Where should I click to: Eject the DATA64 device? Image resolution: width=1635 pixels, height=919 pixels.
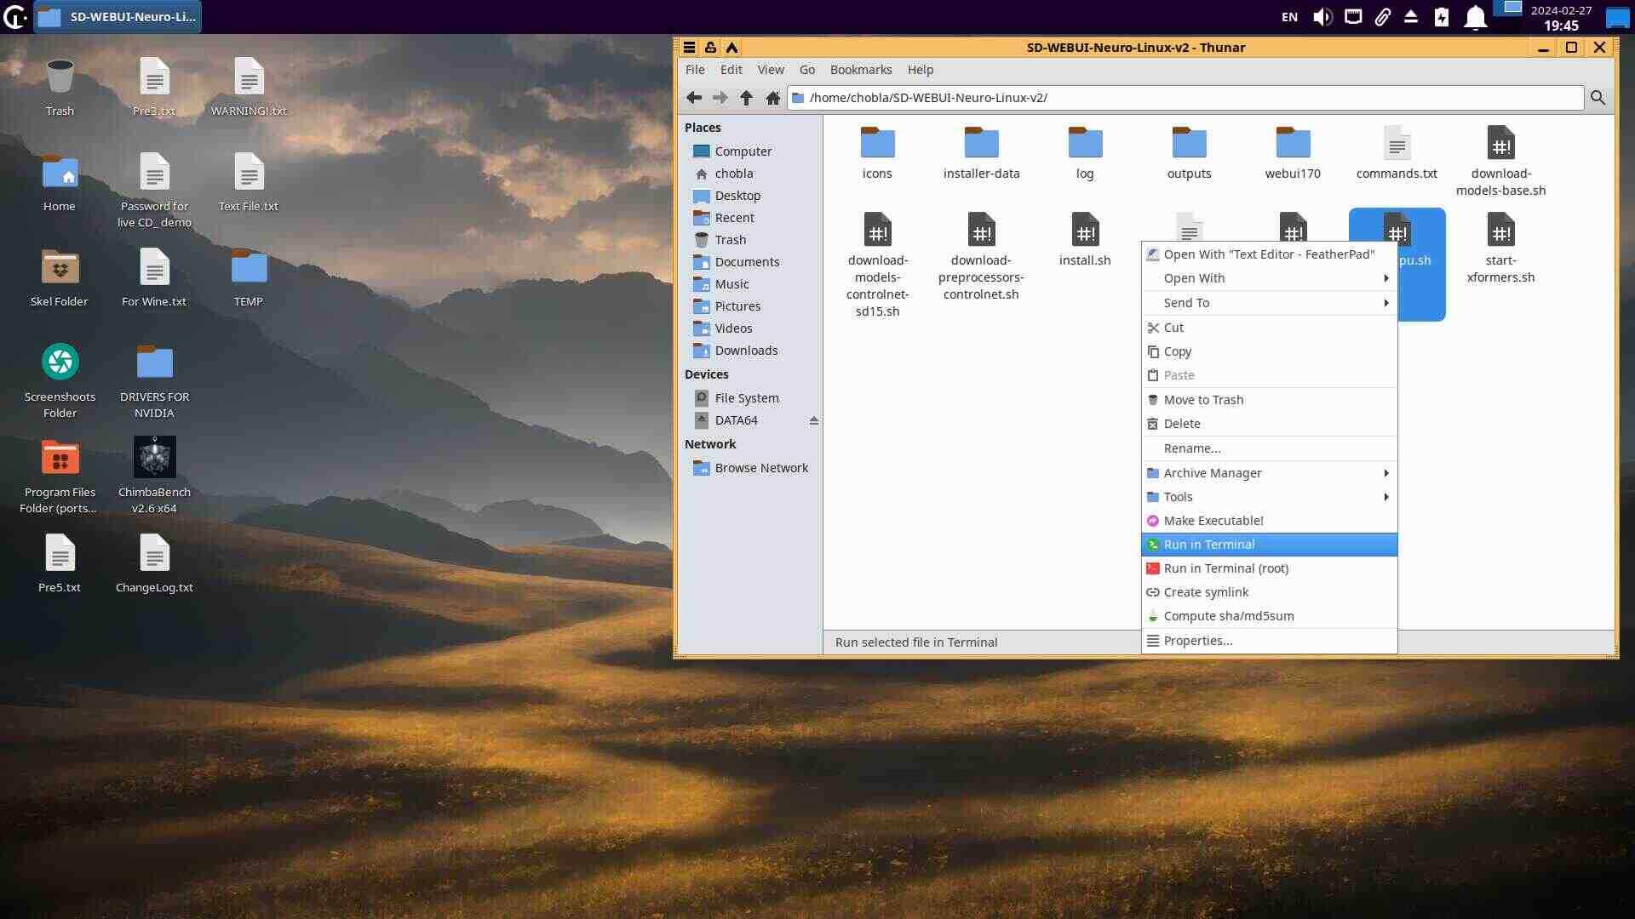pyautogui.click(x=814, y=420)
